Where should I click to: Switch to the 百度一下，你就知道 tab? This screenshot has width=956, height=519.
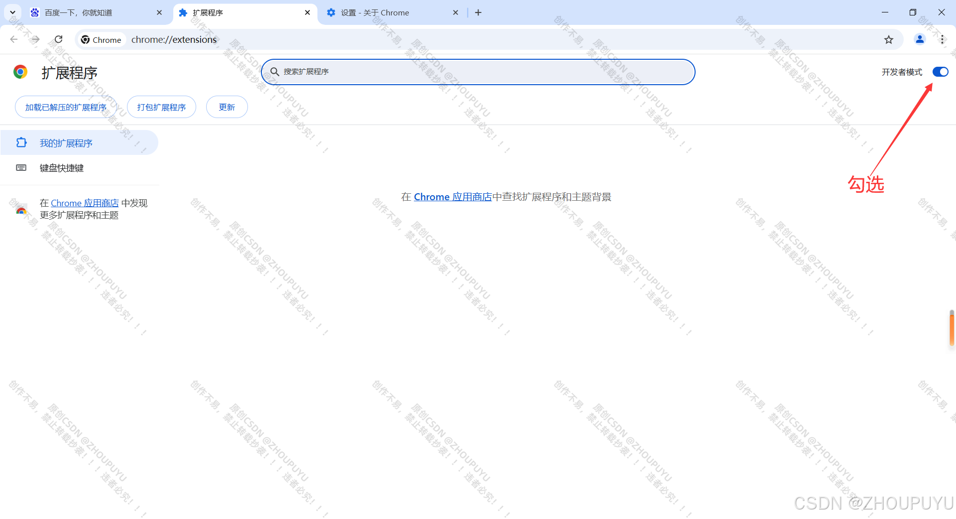[x=96, y=12]
